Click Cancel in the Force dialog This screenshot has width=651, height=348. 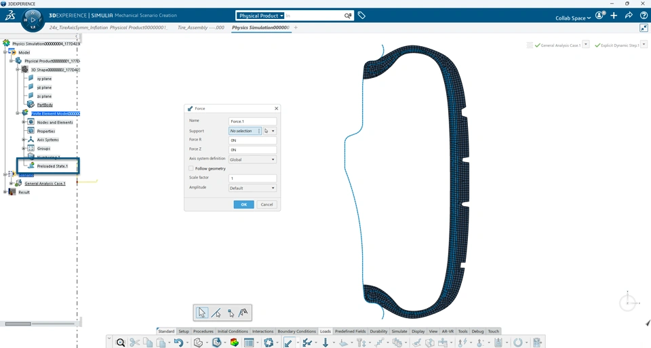267,204
